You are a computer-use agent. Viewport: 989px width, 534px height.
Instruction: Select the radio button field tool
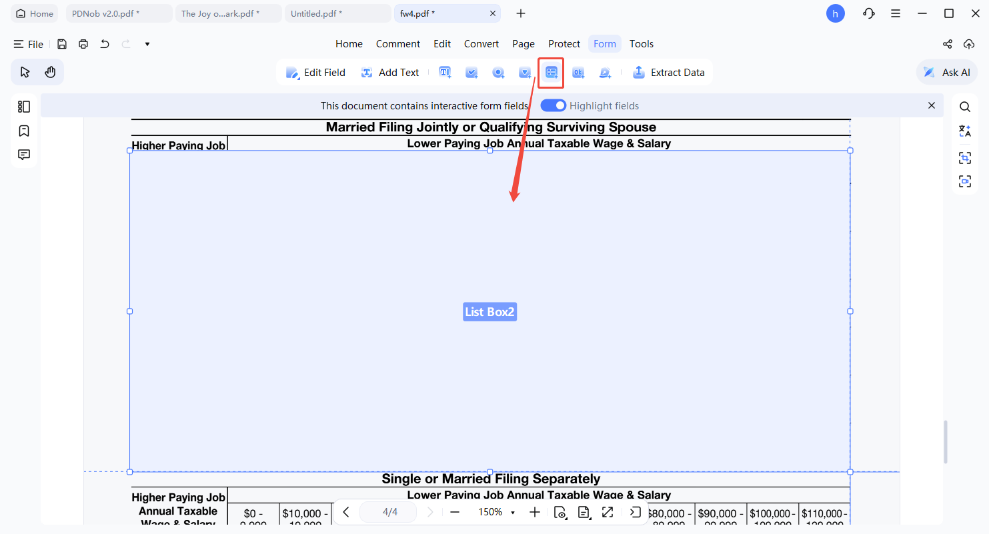coord(498,72)
